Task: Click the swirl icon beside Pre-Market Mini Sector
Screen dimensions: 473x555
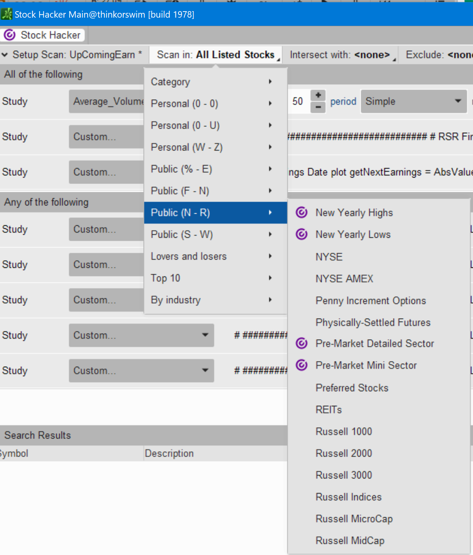Action: click(302, 365)
